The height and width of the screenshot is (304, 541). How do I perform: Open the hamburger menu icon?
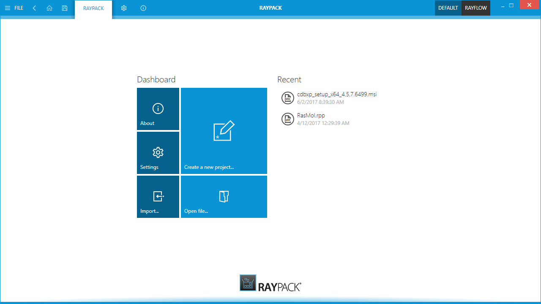pos(7,8)
